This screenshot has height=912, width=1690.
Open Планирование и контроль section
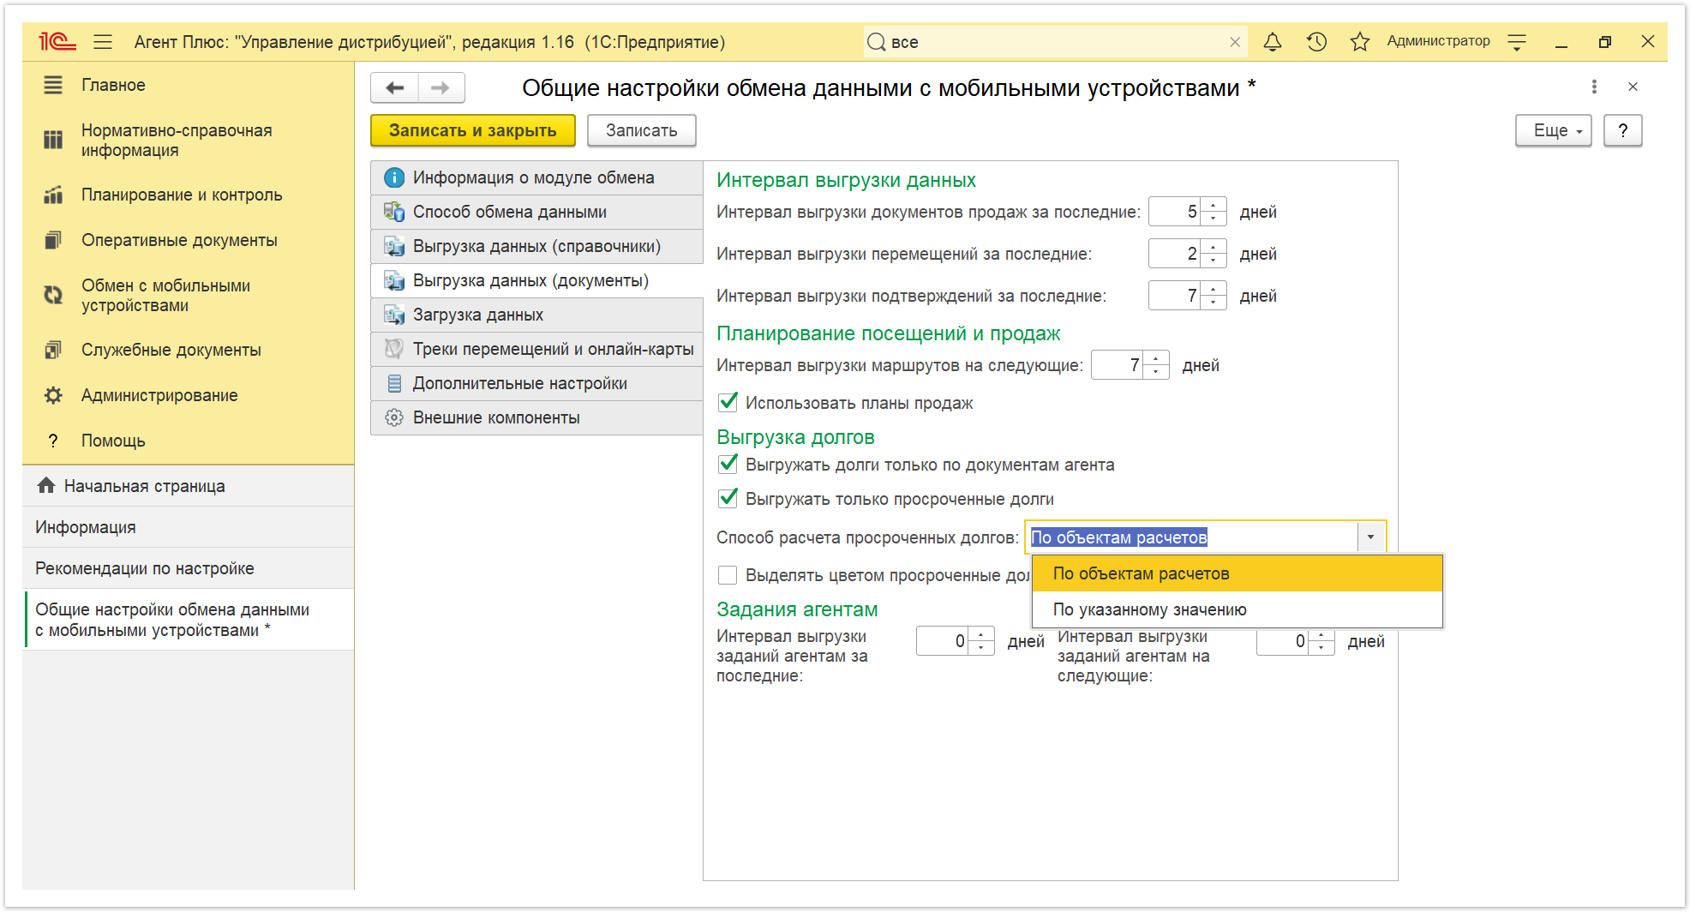(x=188, y=195)
